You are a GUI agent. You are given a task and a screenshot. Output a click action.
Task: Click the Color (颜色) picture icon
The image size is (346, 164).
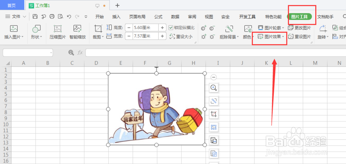(248, 28)
